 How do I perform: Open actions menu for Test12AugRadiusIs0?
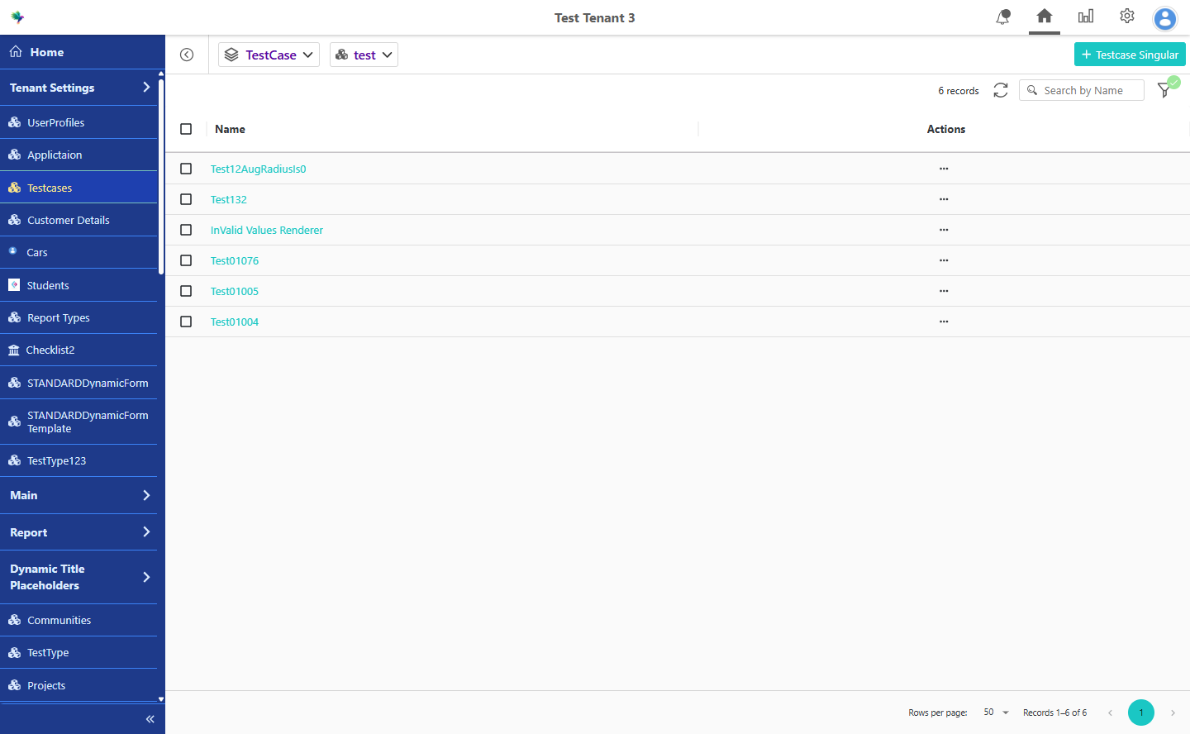tap(944, 169)
